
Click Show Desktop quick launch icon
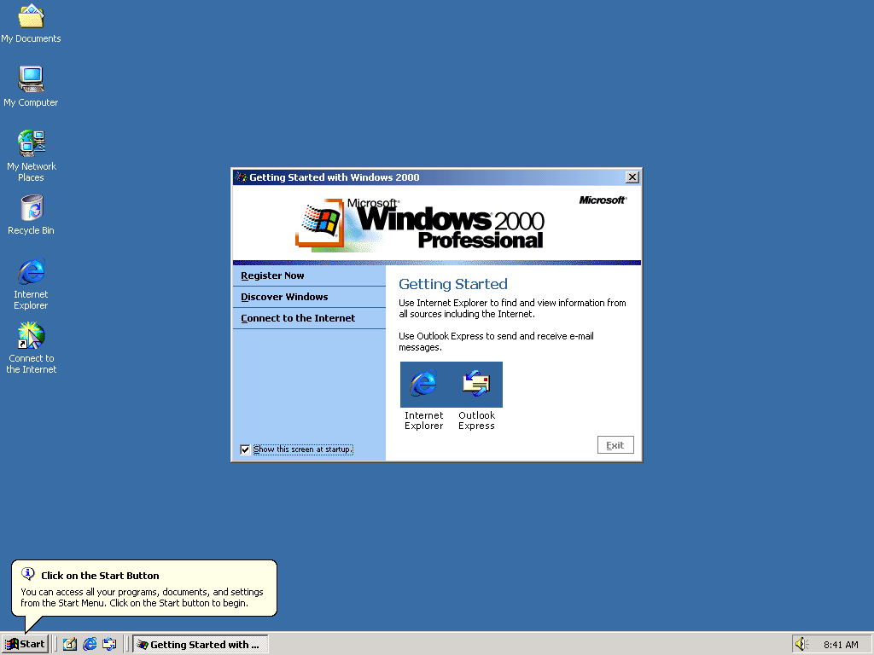pos(70,644)
